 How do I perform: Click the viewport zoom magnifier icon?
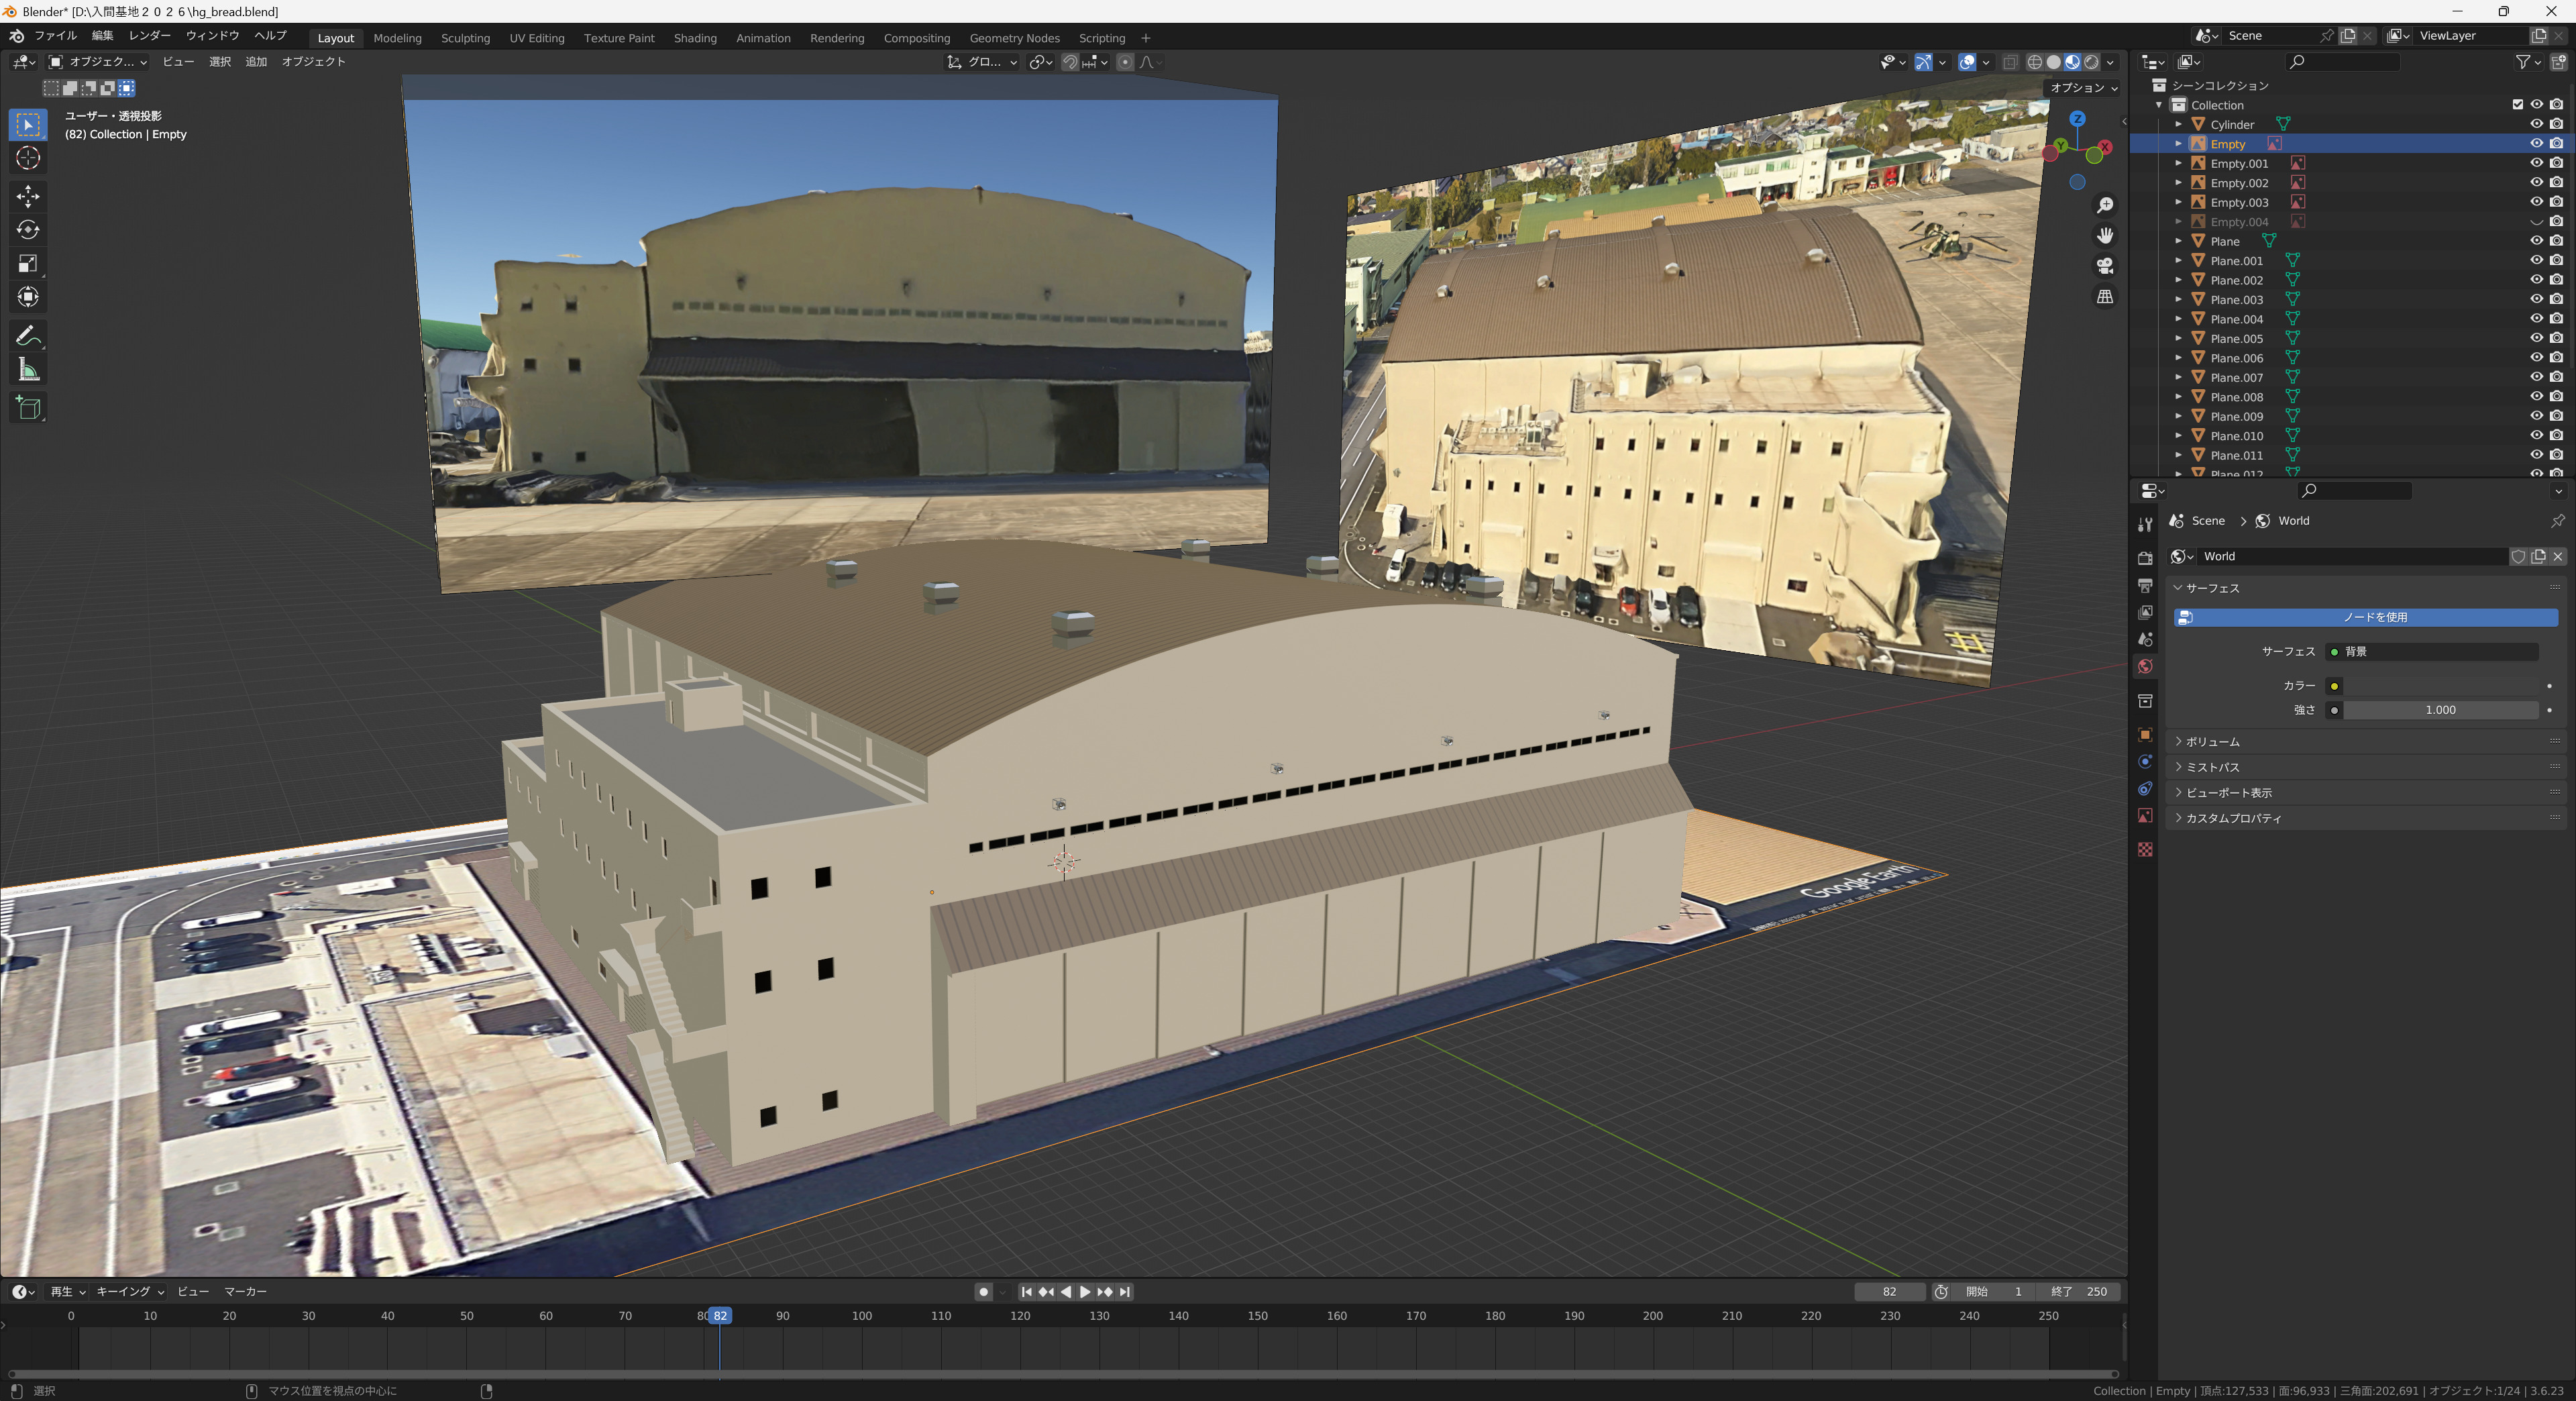pyautogui.click(x=2105, y=205)
